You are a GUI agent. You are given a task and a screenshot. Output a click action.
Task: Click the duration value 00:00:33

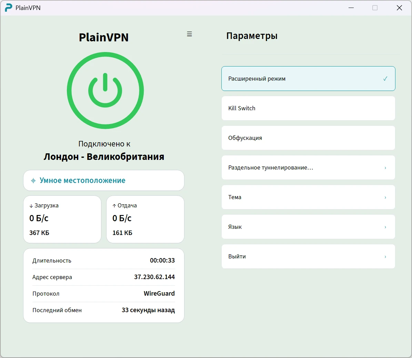[x=162, y=260]
